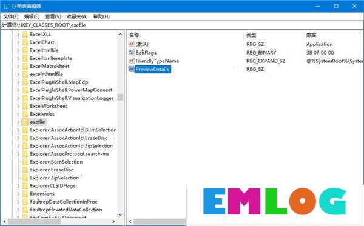Click the Explorer.AssocActionId.BurnSelection folder icon

click(x=25, y=130)
